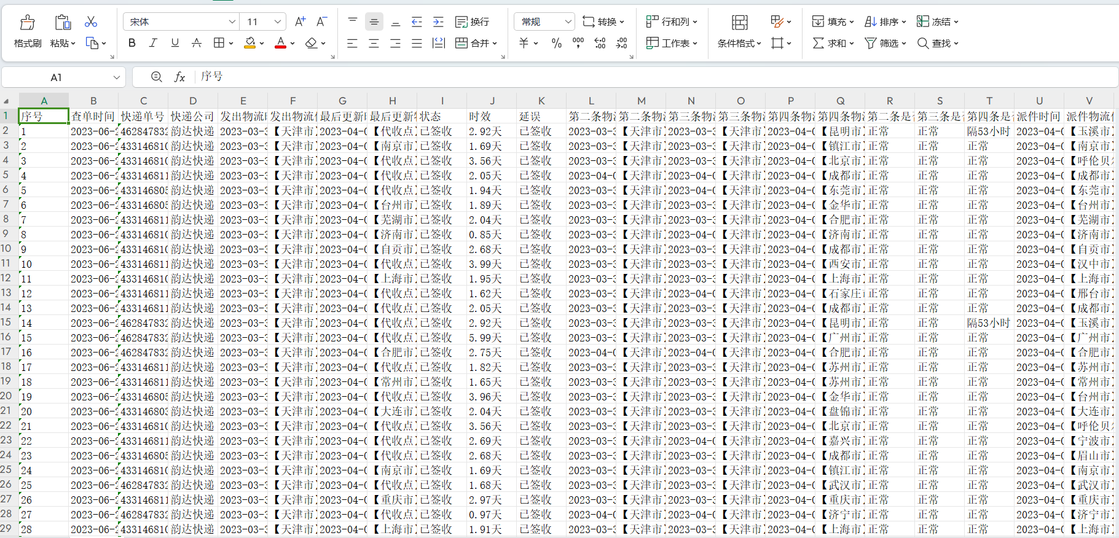The height and width of the screenshot is (538, 1119).
Task: Click the Format Painter (格式刷) icon
Action: 28,23
